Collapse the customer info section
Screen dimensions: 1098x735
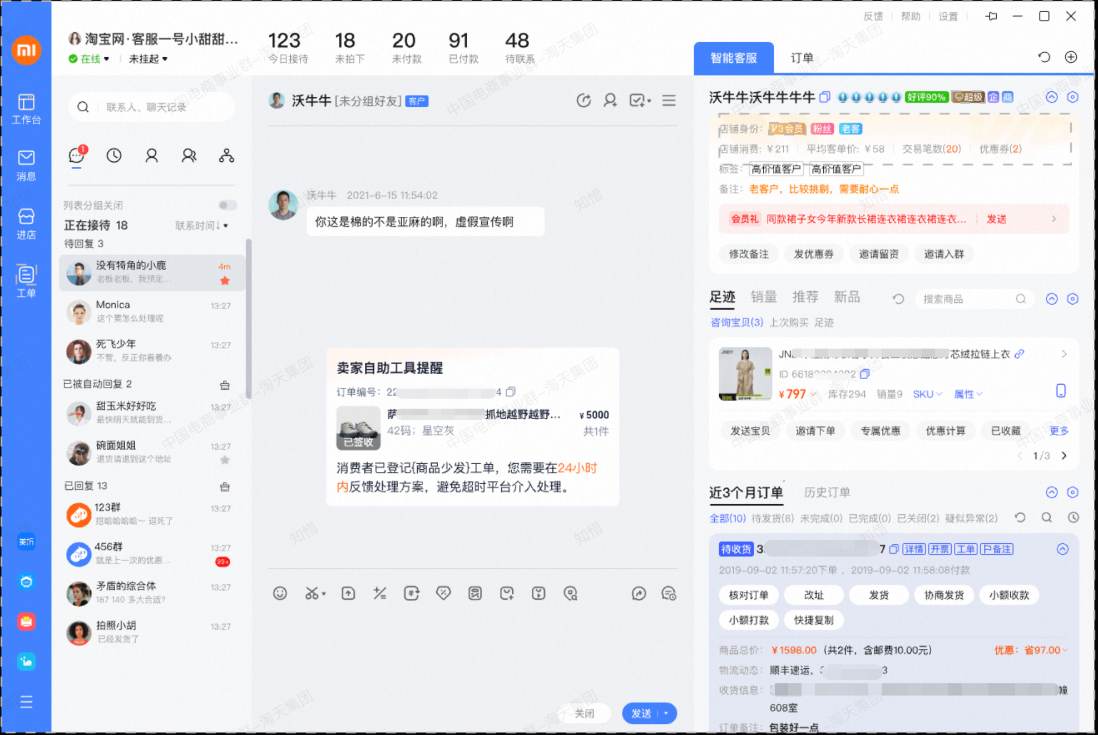(x=1051, y=97)
